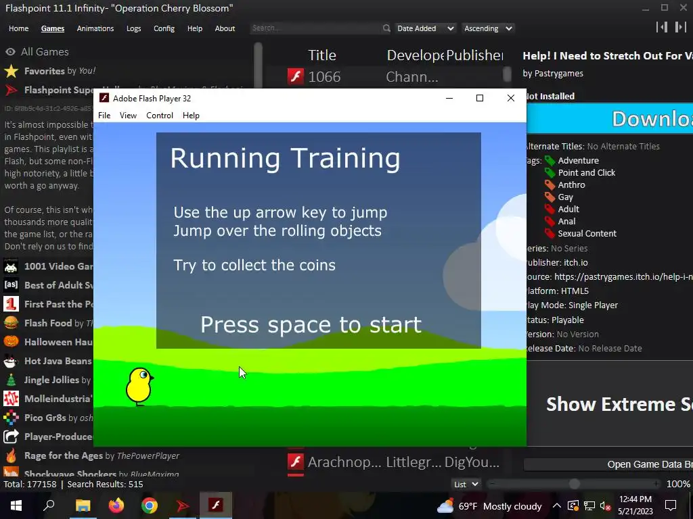Image resolution: width=693 pixels, height=519 pixels.
Task: Select All Games with eye icon
Action: [37, 51]
